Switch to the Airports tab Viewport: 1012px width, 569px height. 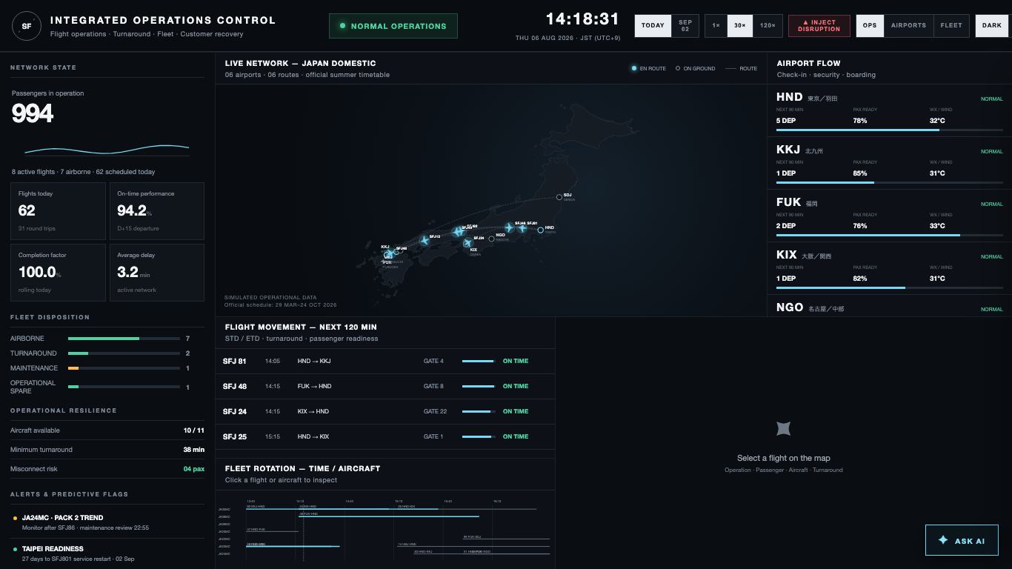click(x=908, y=26)
